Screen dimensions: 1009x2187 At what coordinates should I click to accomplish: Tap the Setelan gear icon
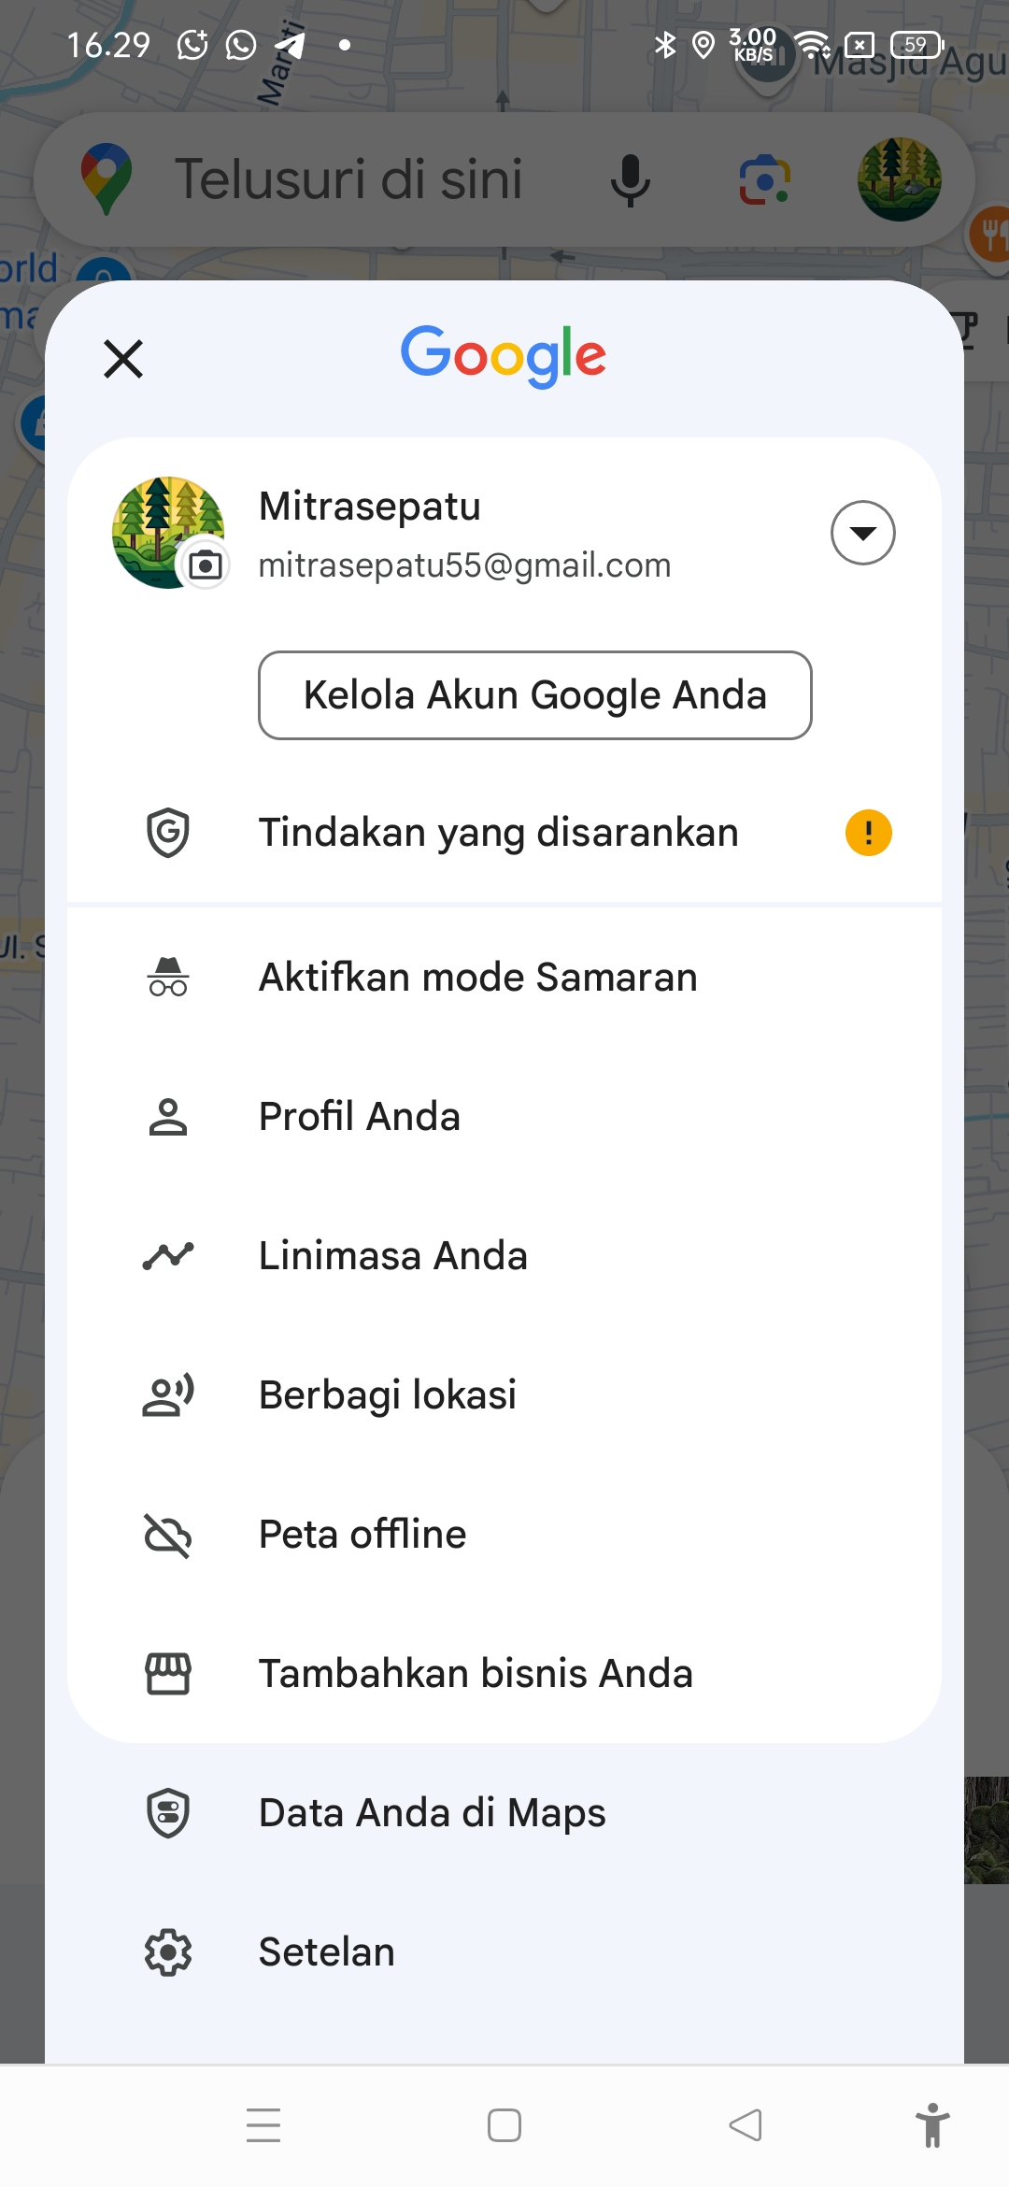click(168, 1952)
